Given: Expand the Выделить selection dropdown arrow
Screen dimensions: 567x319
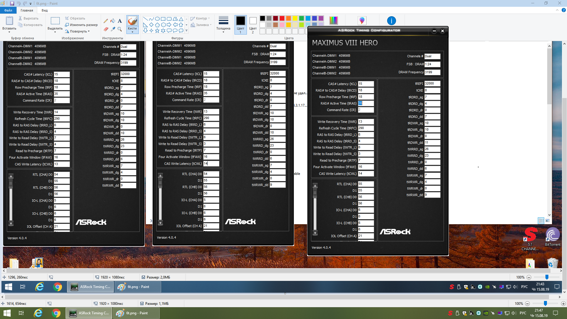Looking at the screenshot, I should 55,32.
